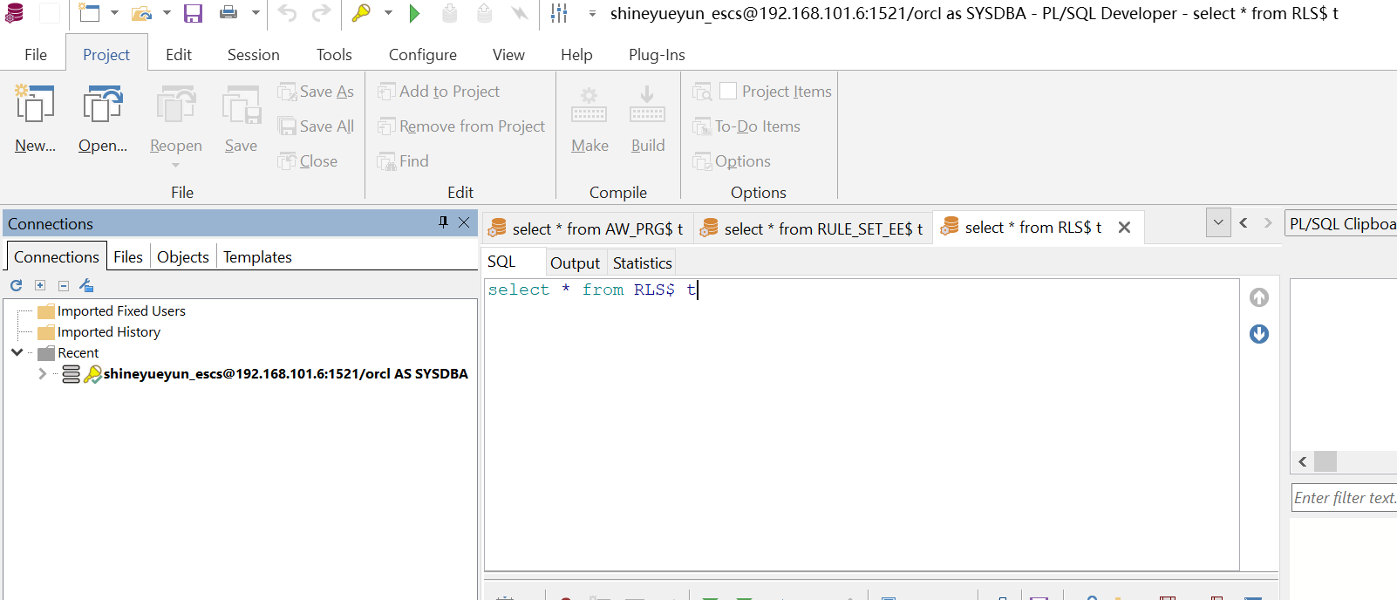This screenshot has height=600, width=1397.
Task: Switch to the Files tab
Action: [x=128, y=257]
